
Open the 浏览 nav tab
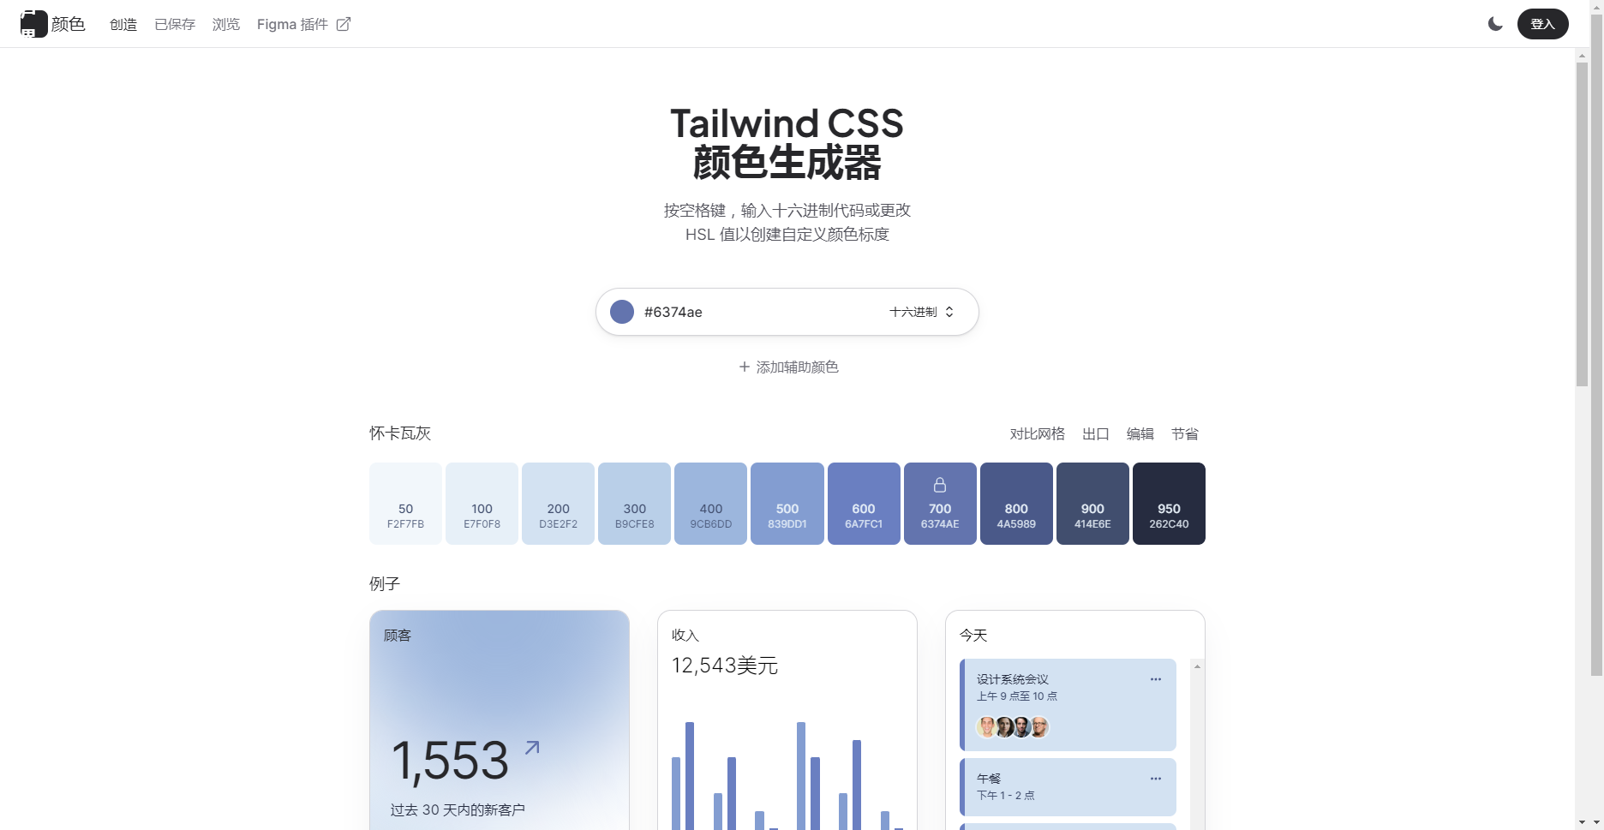click(x=226, y=24)
